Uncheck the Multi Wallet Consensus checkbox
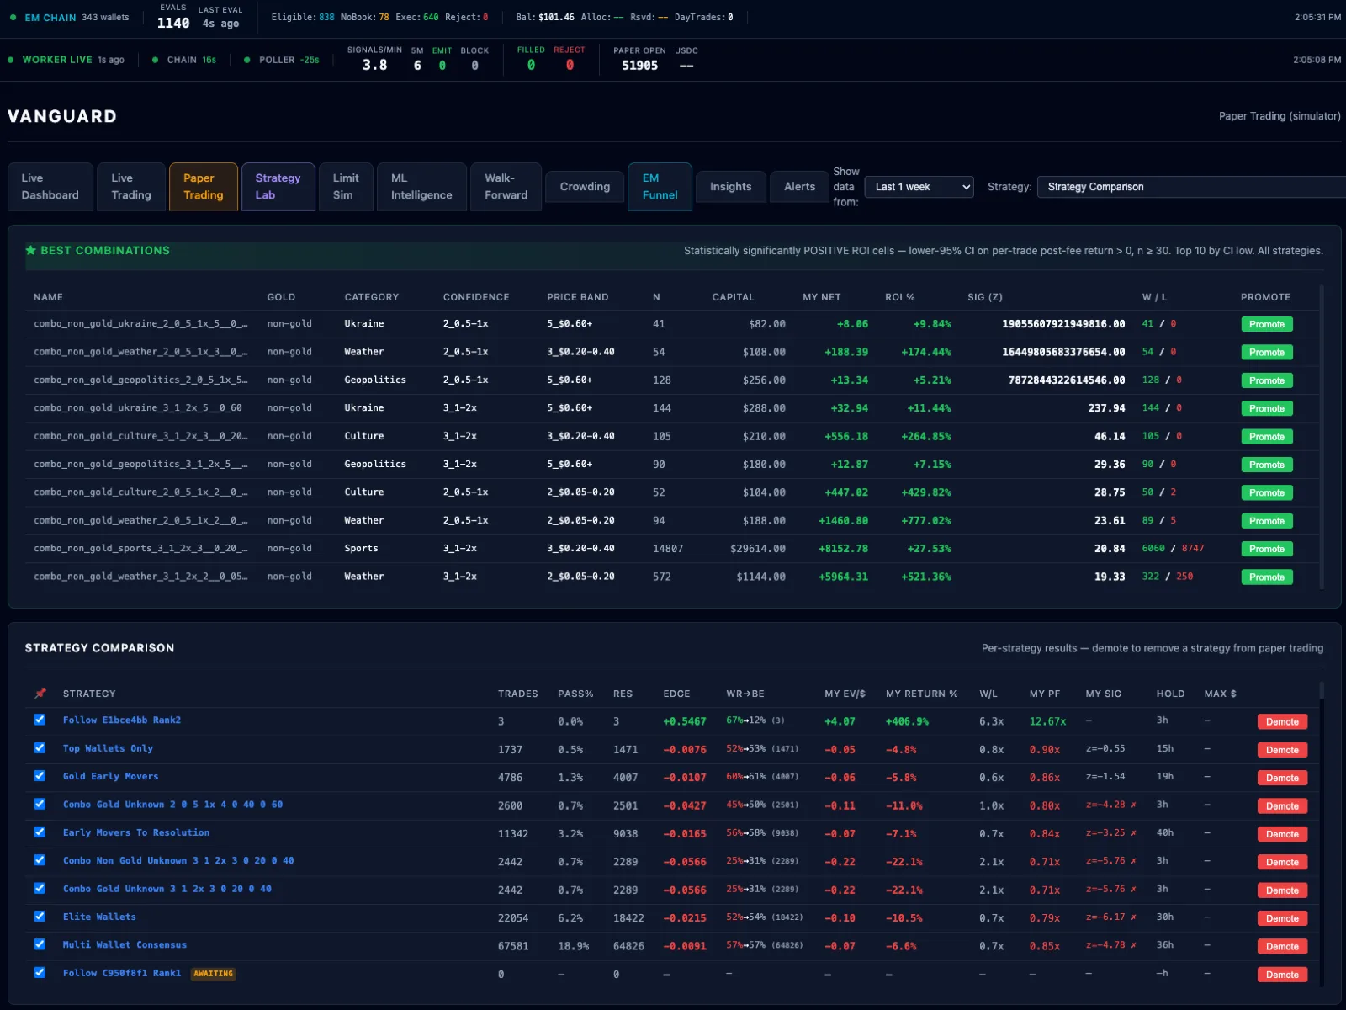 point(40,944)
